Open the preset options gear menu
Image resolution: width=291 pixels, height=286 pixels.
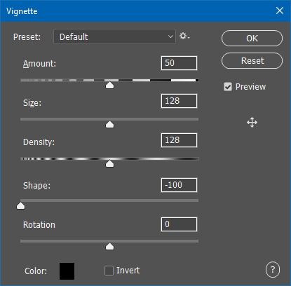(x=184, y=36)
